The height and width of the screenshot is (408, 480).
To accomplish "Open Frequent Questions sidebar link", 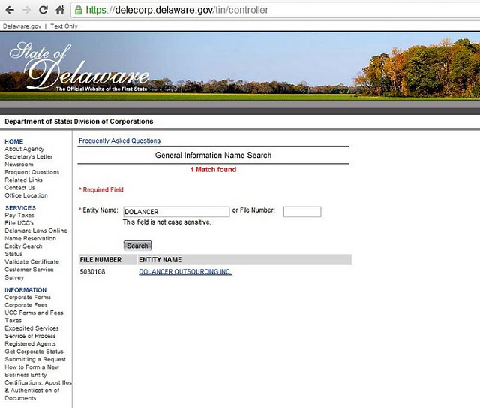I will (32, 172).
